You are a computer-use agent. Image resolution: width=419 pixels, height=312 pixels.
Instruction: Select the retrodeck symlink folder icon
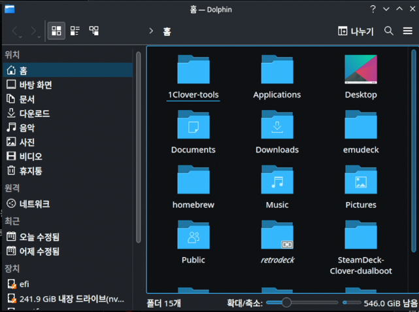[x=277, y=235]
